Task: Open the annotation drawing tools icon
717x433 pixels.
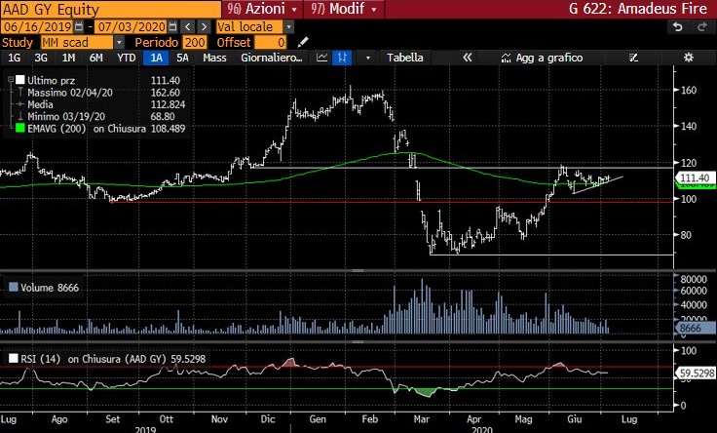Action: (633, 58)
